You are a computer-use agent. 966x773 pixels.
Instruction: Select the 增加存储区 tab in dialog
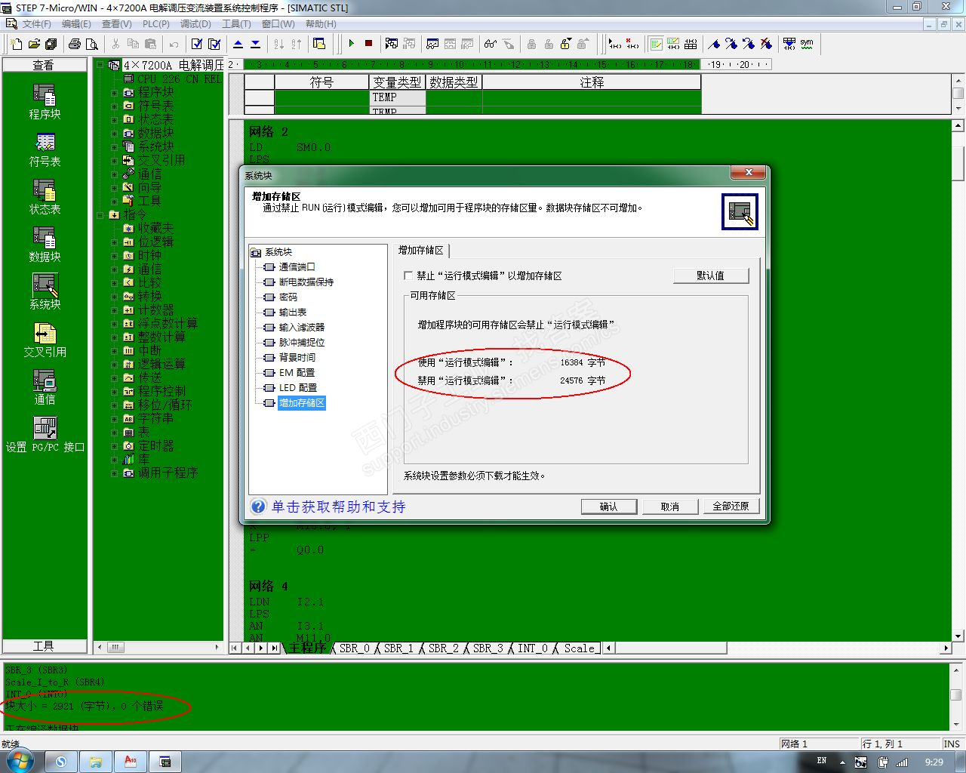pyautogui.click(x=421, y=250)
